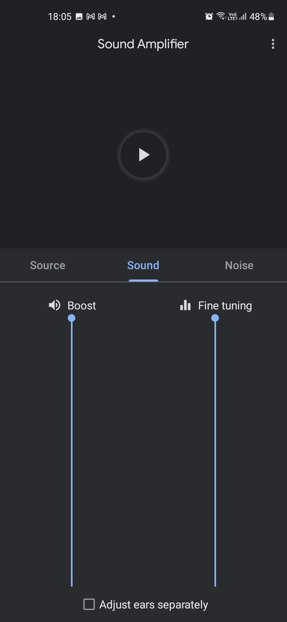This screenshot has width=287, height=622.
Task: Tap the Fine tuning label text
Action: tap(225, 306)
